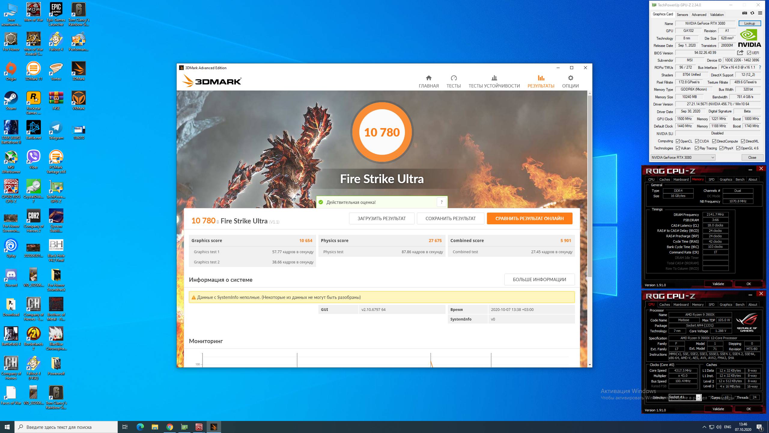Open the Task View button on taskbar
Screen dimensions: 769x433
[125, 427]
